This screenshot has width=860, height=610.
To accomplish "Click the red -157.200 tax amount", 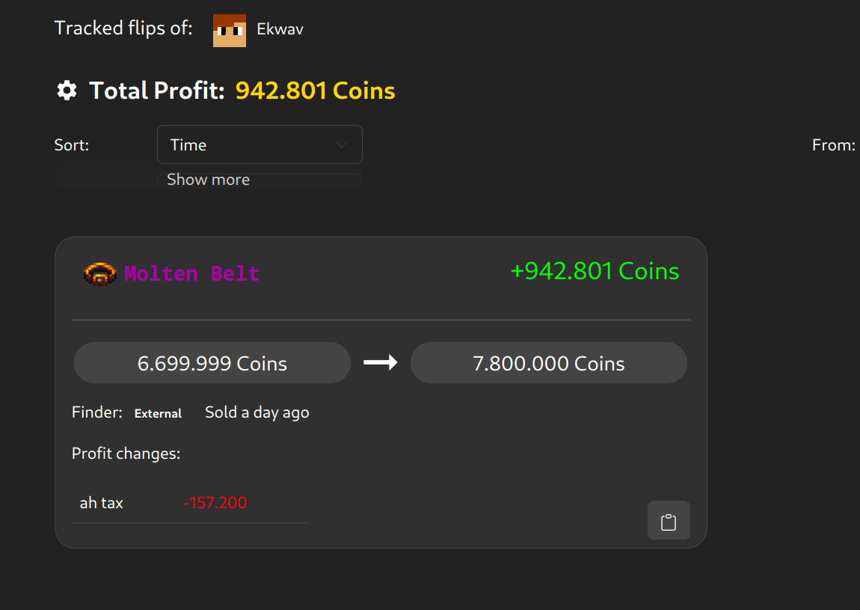I will 215,503.
